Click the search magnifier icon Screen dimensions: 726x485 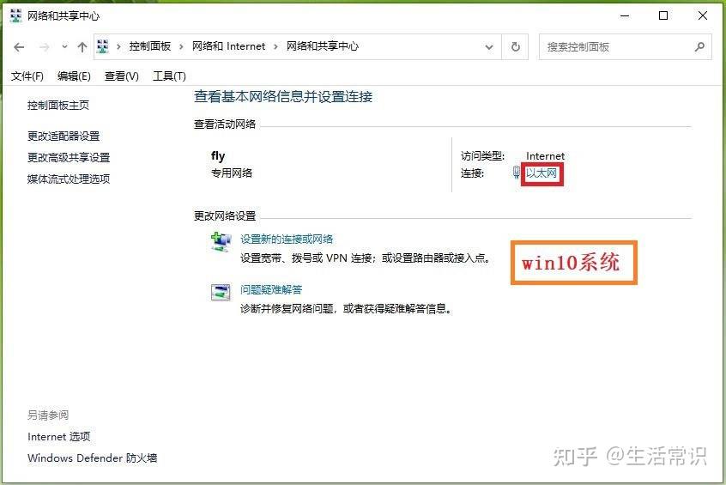pos(699,47)
